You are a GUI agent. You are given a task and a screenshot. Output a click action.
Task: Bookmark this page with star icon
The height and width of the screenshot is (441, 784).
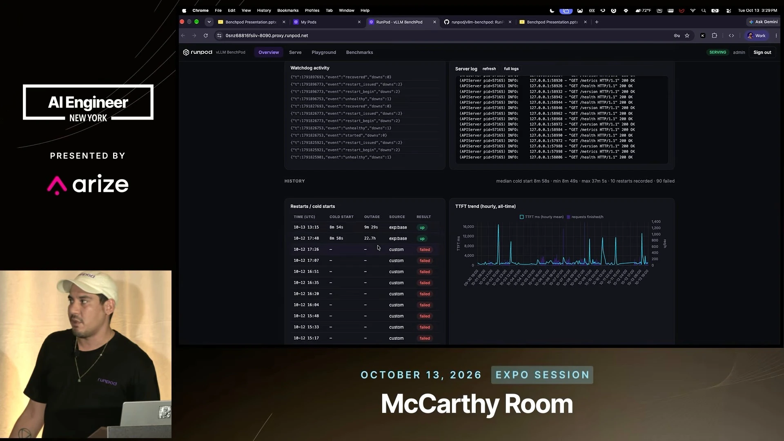(687, 36)
